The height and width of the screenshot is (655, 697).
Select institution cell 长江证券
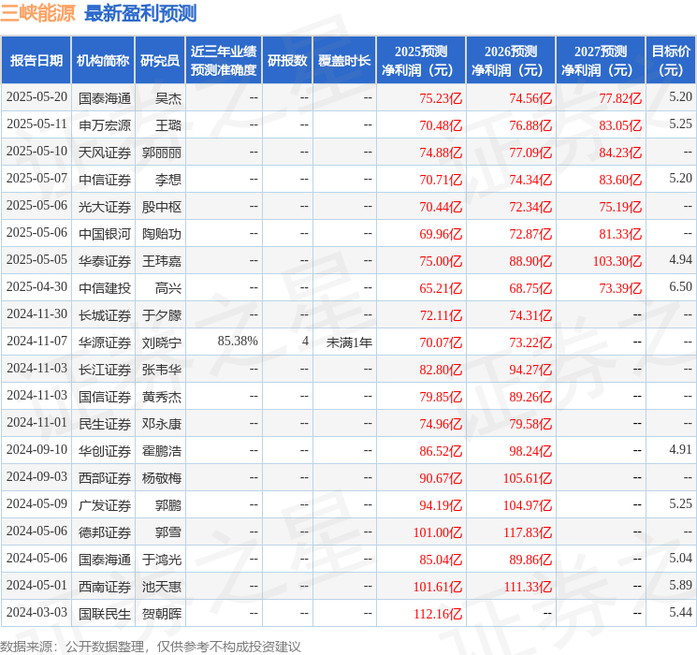point(105,370)
